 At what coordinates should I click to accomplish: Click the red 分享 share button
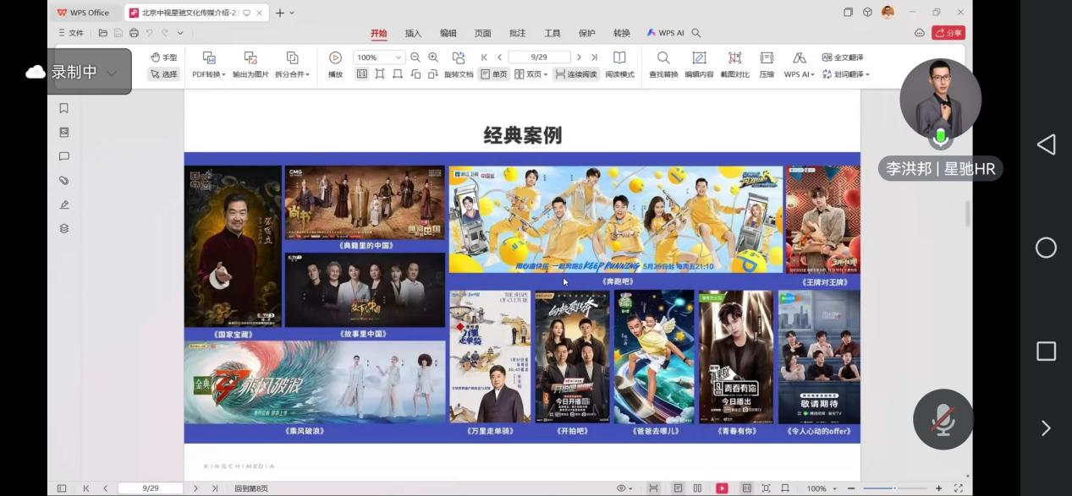pos(948,33)
